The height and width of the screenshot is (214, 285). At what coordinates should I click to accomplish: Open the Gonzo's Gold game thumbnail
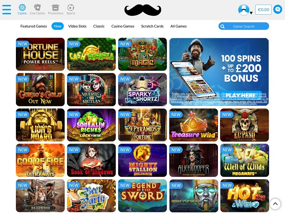pyautogui.click(x=40, y=90)
